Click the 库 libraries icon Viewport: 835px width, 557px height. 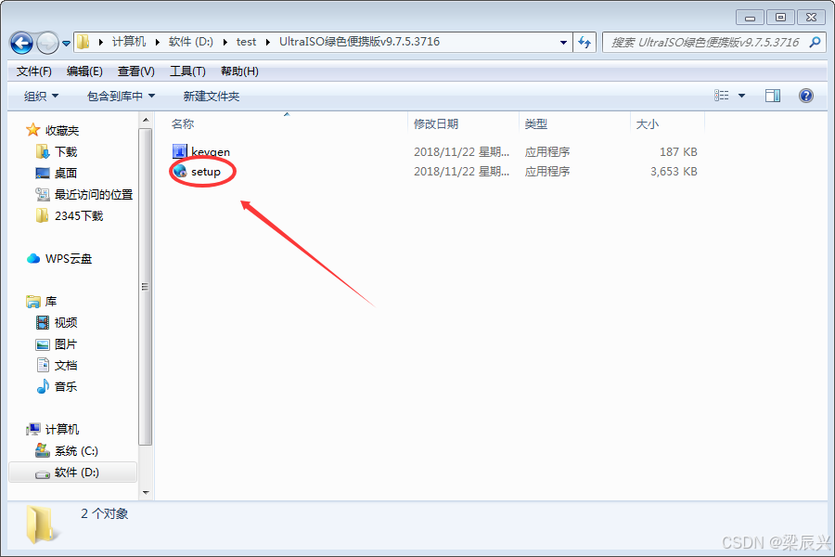[x=33, y=301]
